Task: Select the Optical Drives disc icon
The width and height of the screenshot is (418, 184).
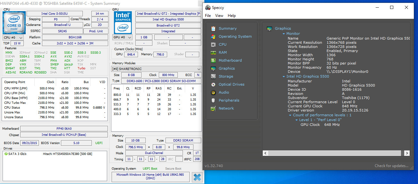Action: (x=213, y=84)
